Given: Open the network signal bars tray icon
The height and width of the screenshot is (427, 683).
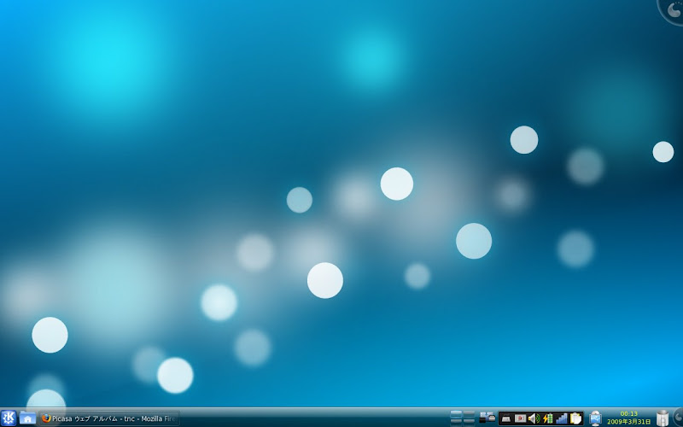Looking at the screenshot, I should click(562, 418).
